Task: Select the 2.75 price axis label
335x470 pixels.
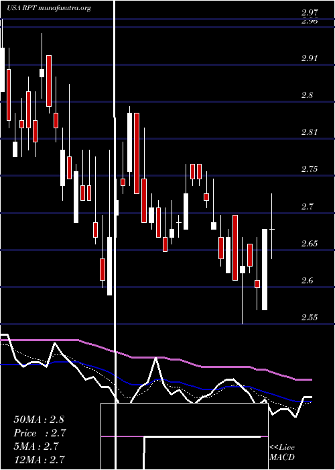Action: (309, 169)
